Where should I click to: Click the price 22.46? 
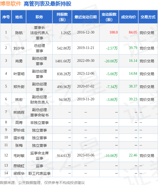[133, 155]
